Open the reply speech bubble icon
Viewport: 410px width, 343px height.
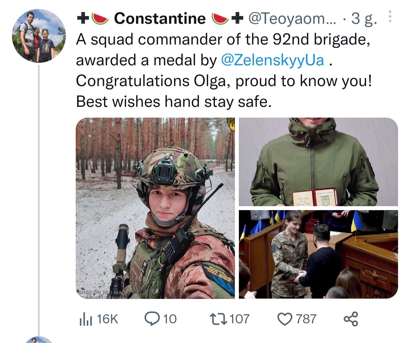[x=152, y=319]
